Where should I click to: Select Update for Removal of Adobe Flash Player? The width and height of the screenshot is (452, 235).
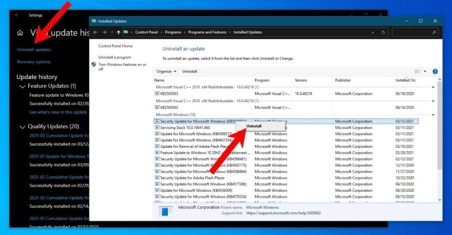pyautogui.click(x=286, y=146)
